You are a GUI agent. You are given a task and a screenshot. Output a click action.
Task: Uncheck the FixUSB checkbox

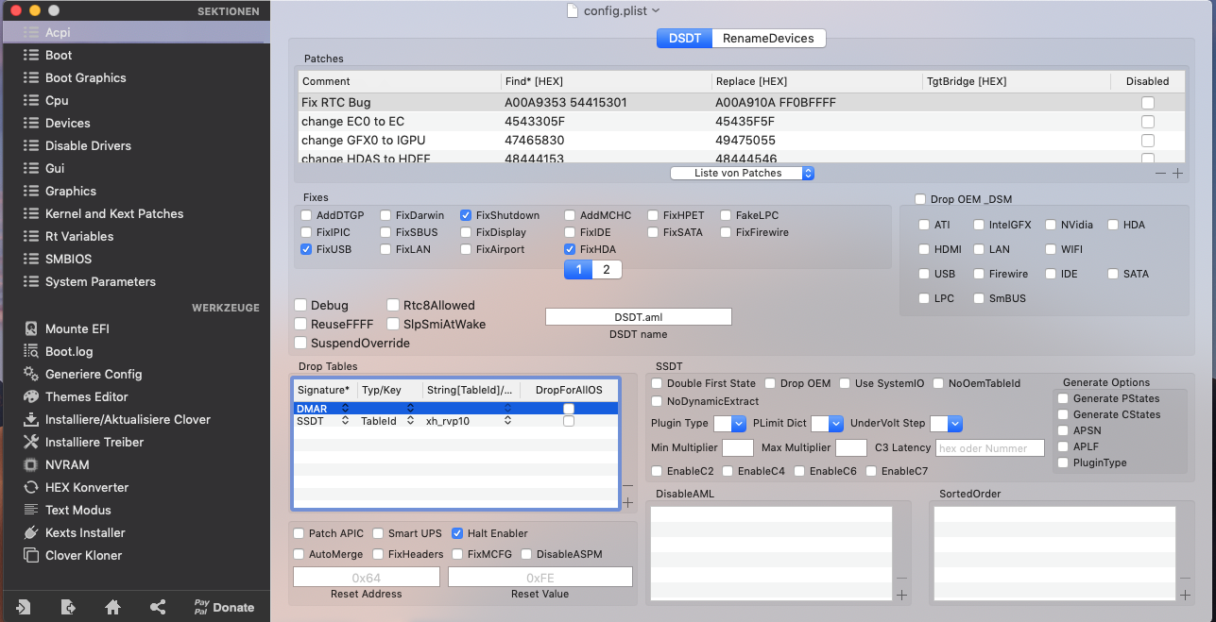click(x=306, y=249)
